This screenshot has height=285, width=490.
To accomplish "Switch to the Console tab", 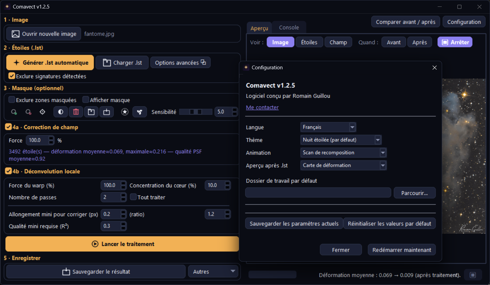I will pos(289,28).
